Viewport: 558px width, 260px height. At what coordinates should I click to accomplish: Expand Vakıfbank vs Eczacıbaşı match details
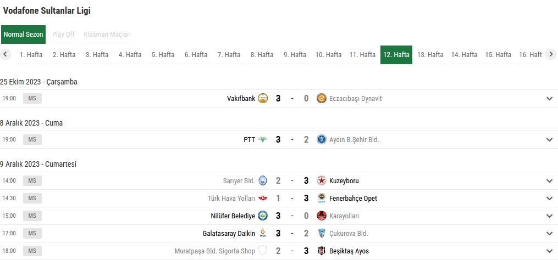(x=549, y=98)
